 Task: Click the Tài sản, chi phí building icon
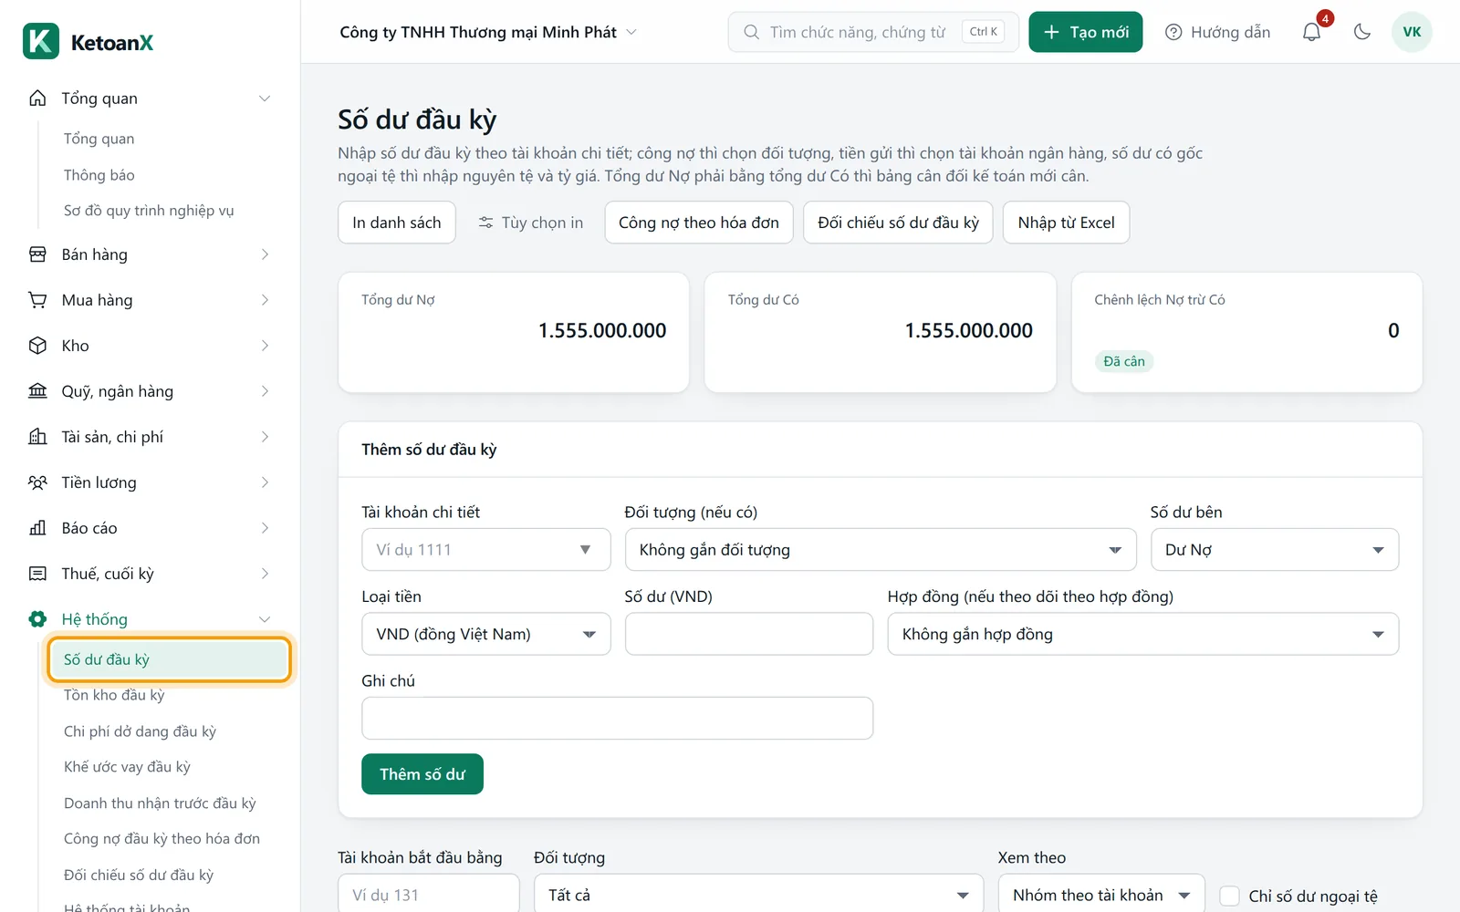click(37, 437)
